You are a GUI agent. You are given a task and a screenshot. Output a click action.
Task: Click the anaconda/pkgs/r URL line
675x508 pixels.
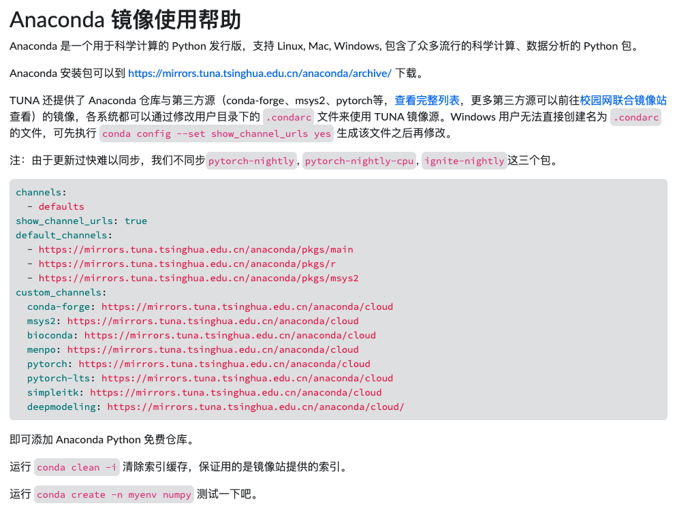(182, 264)
